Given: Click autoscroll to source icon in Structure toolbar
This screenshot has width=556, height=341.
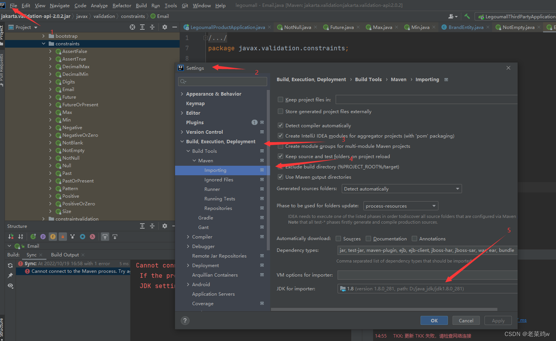Looking at the screenshot, I should tap(105, 237).
